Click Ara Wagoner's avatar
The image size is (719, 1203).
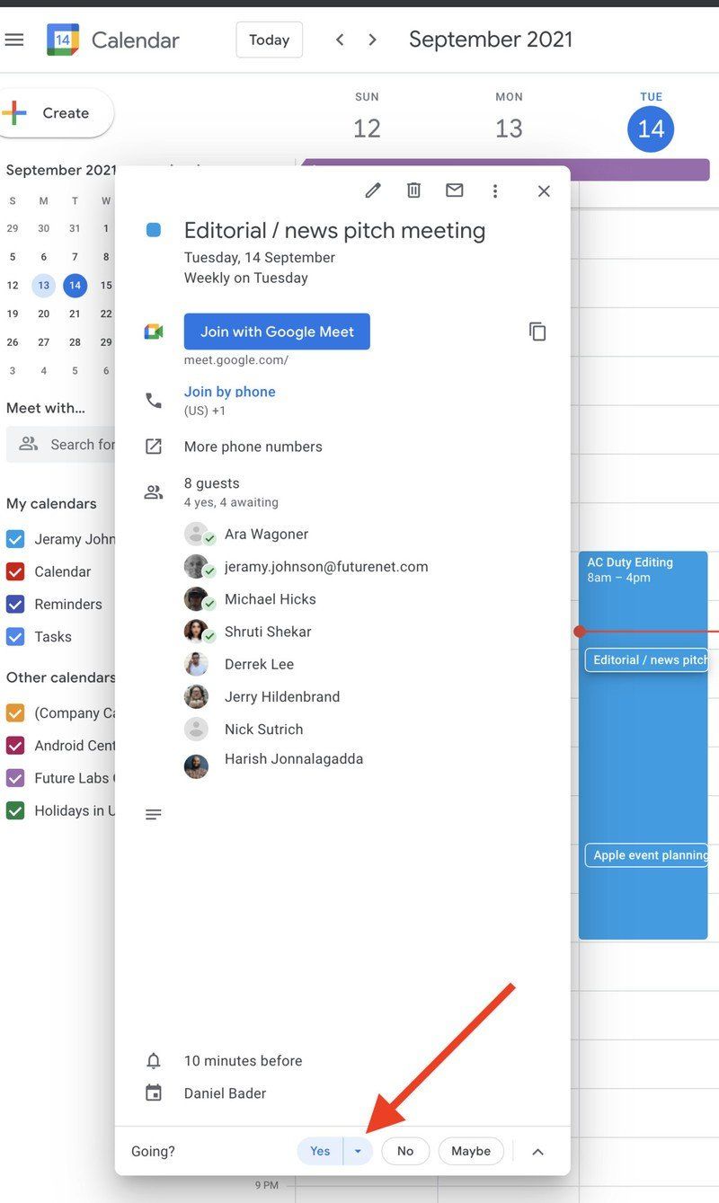pos(196,534)
